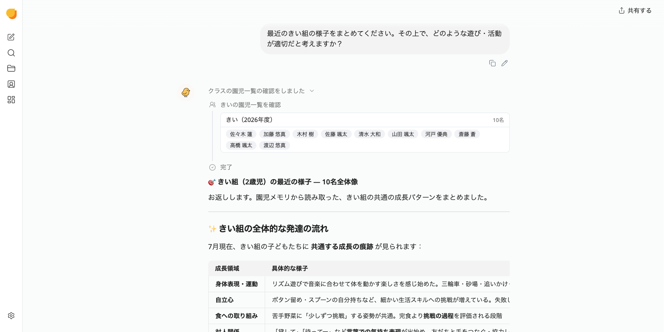
Task: Open the search icon in sidebar
Action: [11, 53]
